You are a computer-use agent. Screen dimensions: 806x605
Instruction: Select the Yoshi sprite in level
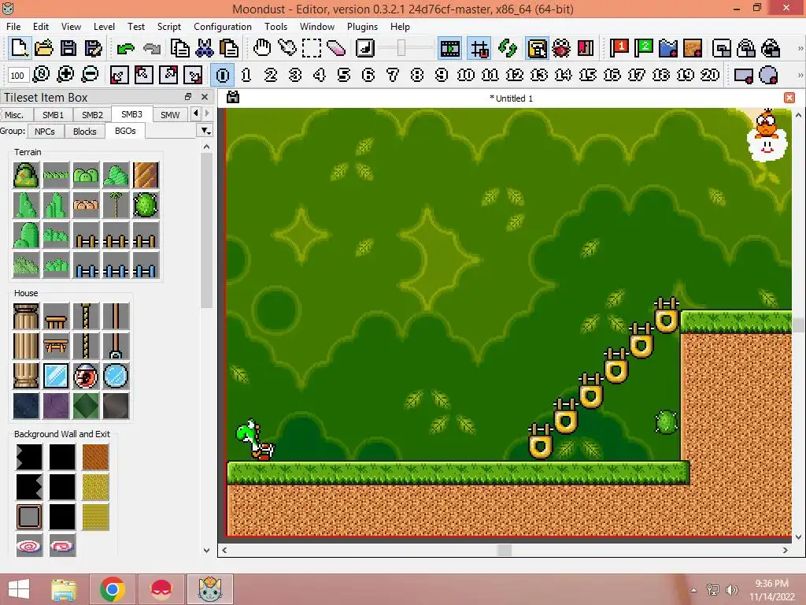pos(255,440)
